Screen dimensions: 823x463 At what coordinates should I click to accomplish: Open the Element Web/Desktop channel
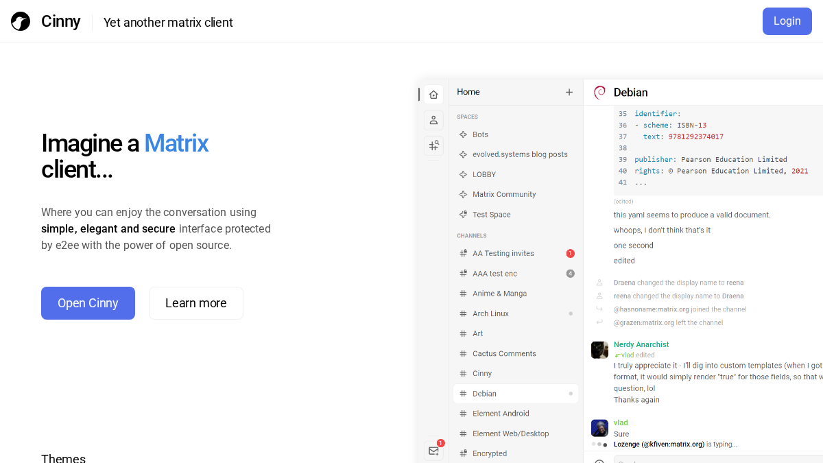[x=516, y=434]
